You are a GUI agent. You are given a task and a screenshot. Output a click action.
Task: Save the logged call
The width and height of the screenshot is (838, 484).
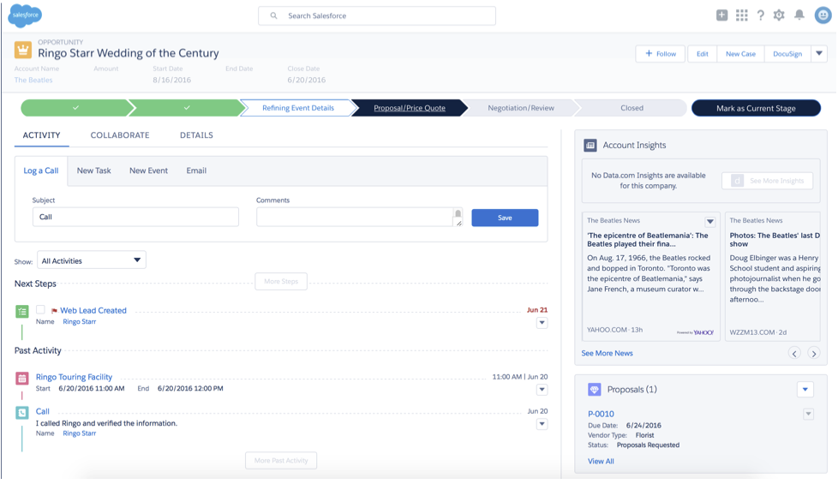point(505,218)
